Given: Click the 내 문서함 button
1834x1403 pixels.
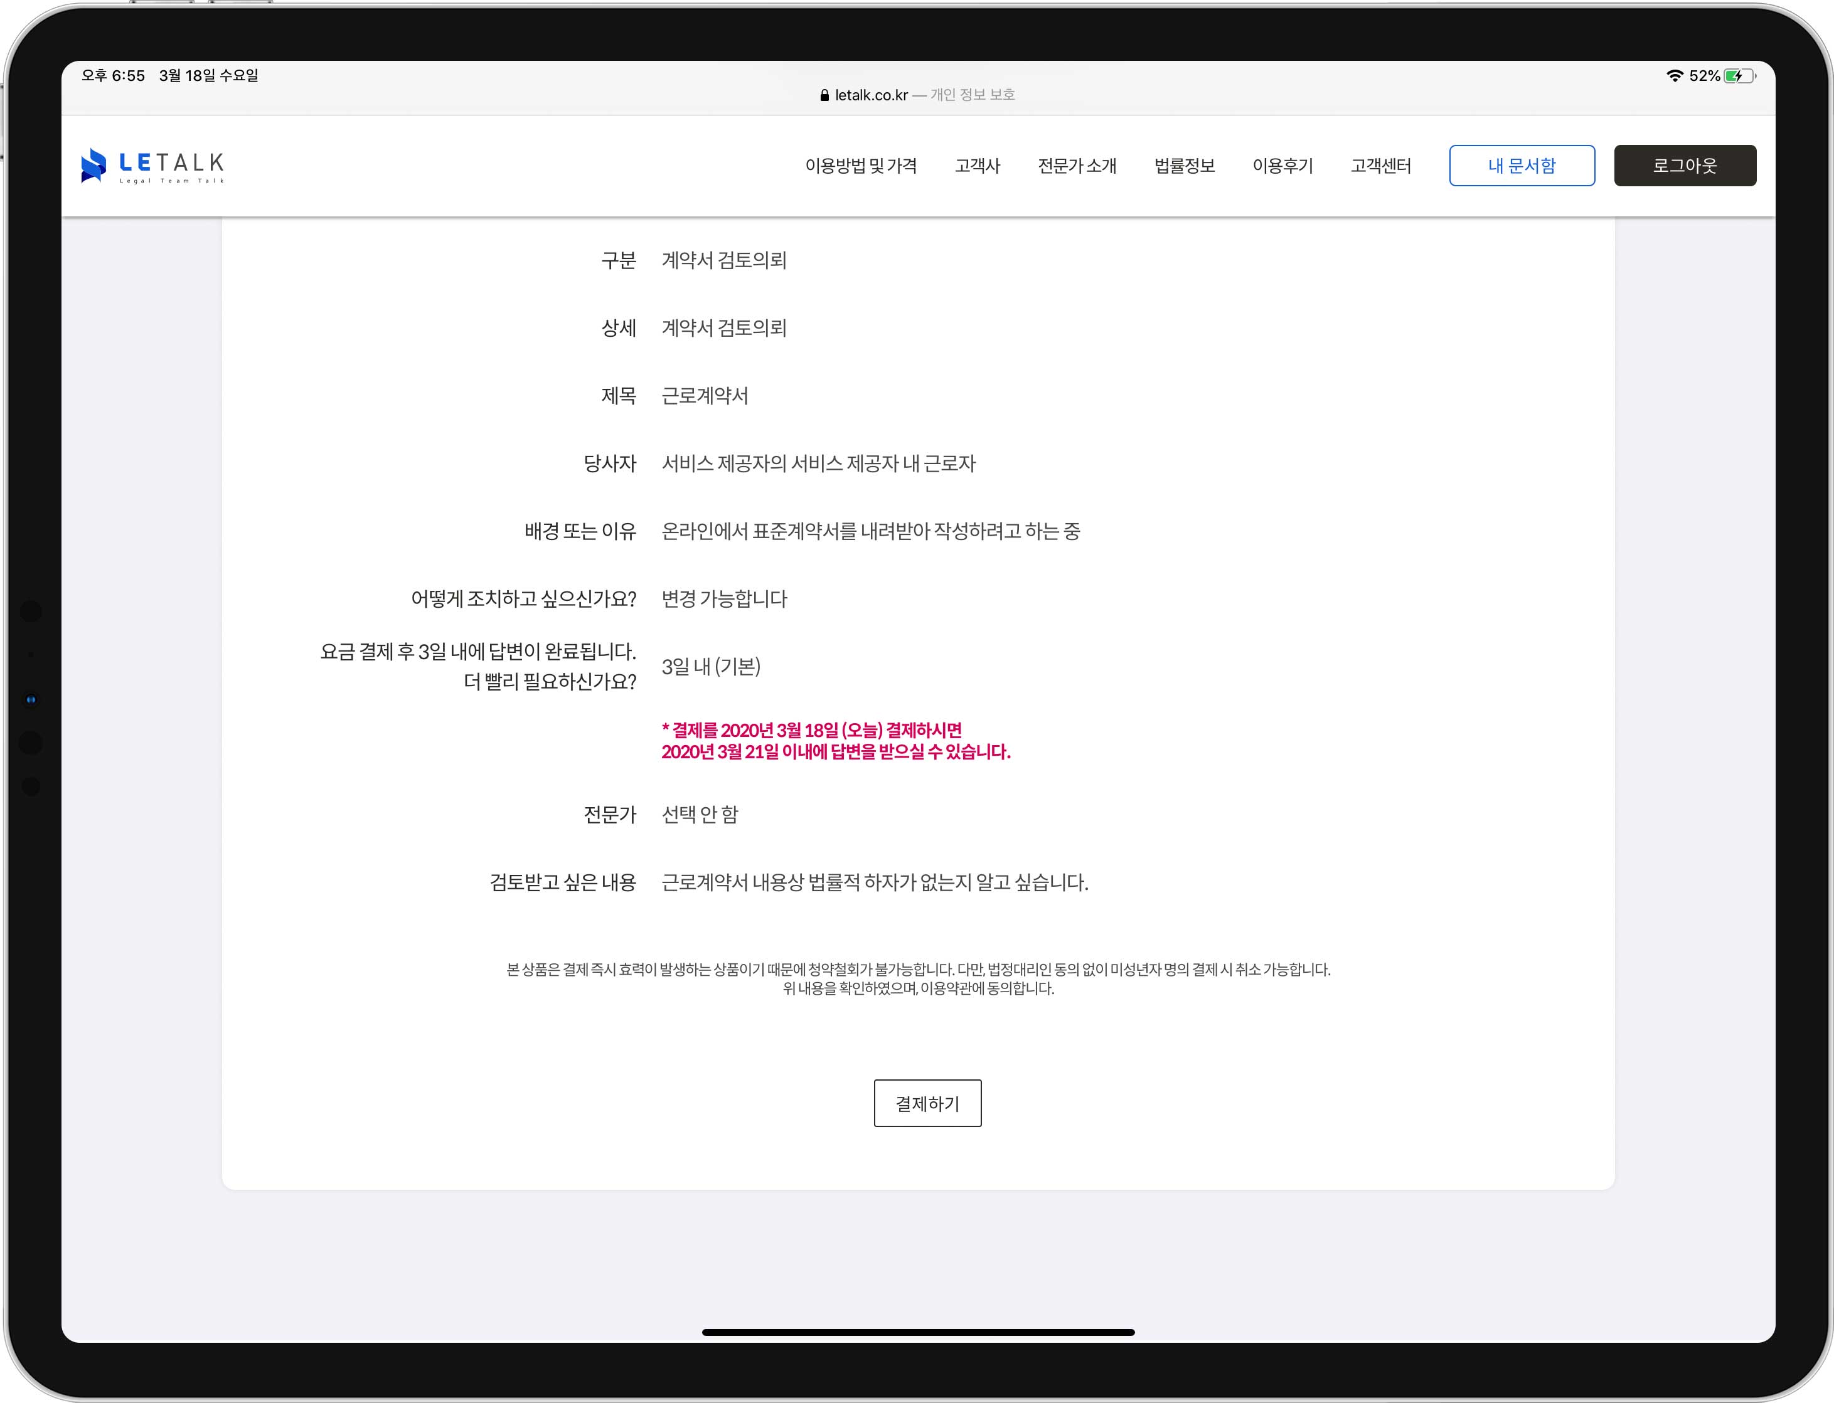Looking at the screenshot, I should pos(1521,166).
